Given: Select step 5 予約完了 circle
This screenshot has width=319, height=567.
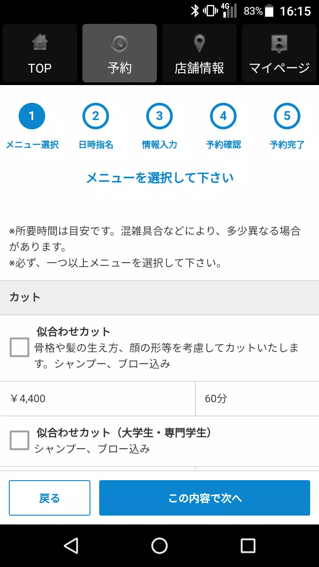Looking at the screenshot, I should (x=287, y=116).
